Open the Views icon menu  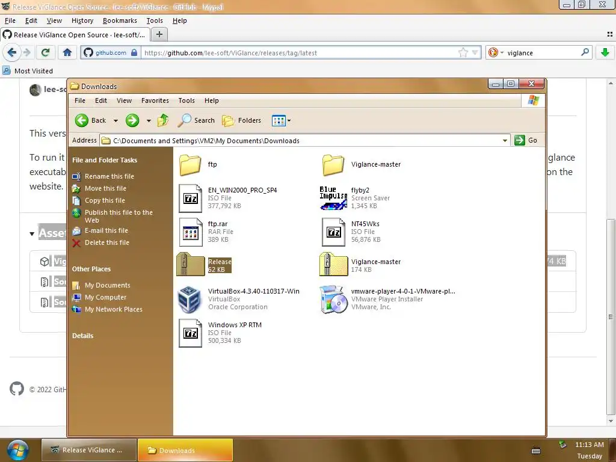[x=281, y=120]
